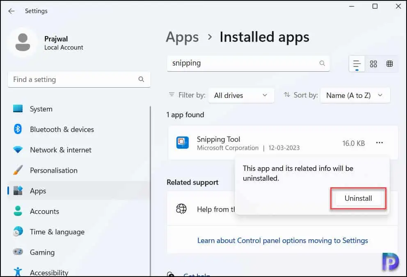Click the 16.0 KB size value
This screenshot has width=407, height=277.
tap(353, 143)
